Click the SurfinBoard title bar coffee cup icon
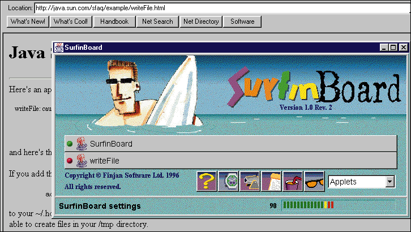 point(59,48)
